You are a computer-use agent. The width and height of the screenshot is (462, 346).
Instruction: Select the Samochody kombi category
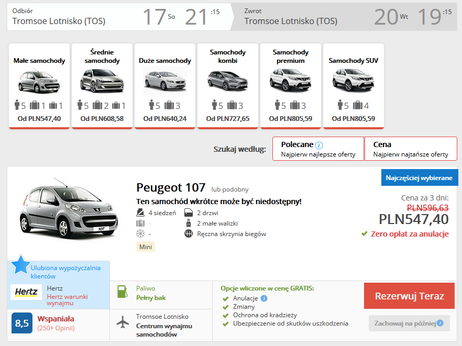(228, 86)
